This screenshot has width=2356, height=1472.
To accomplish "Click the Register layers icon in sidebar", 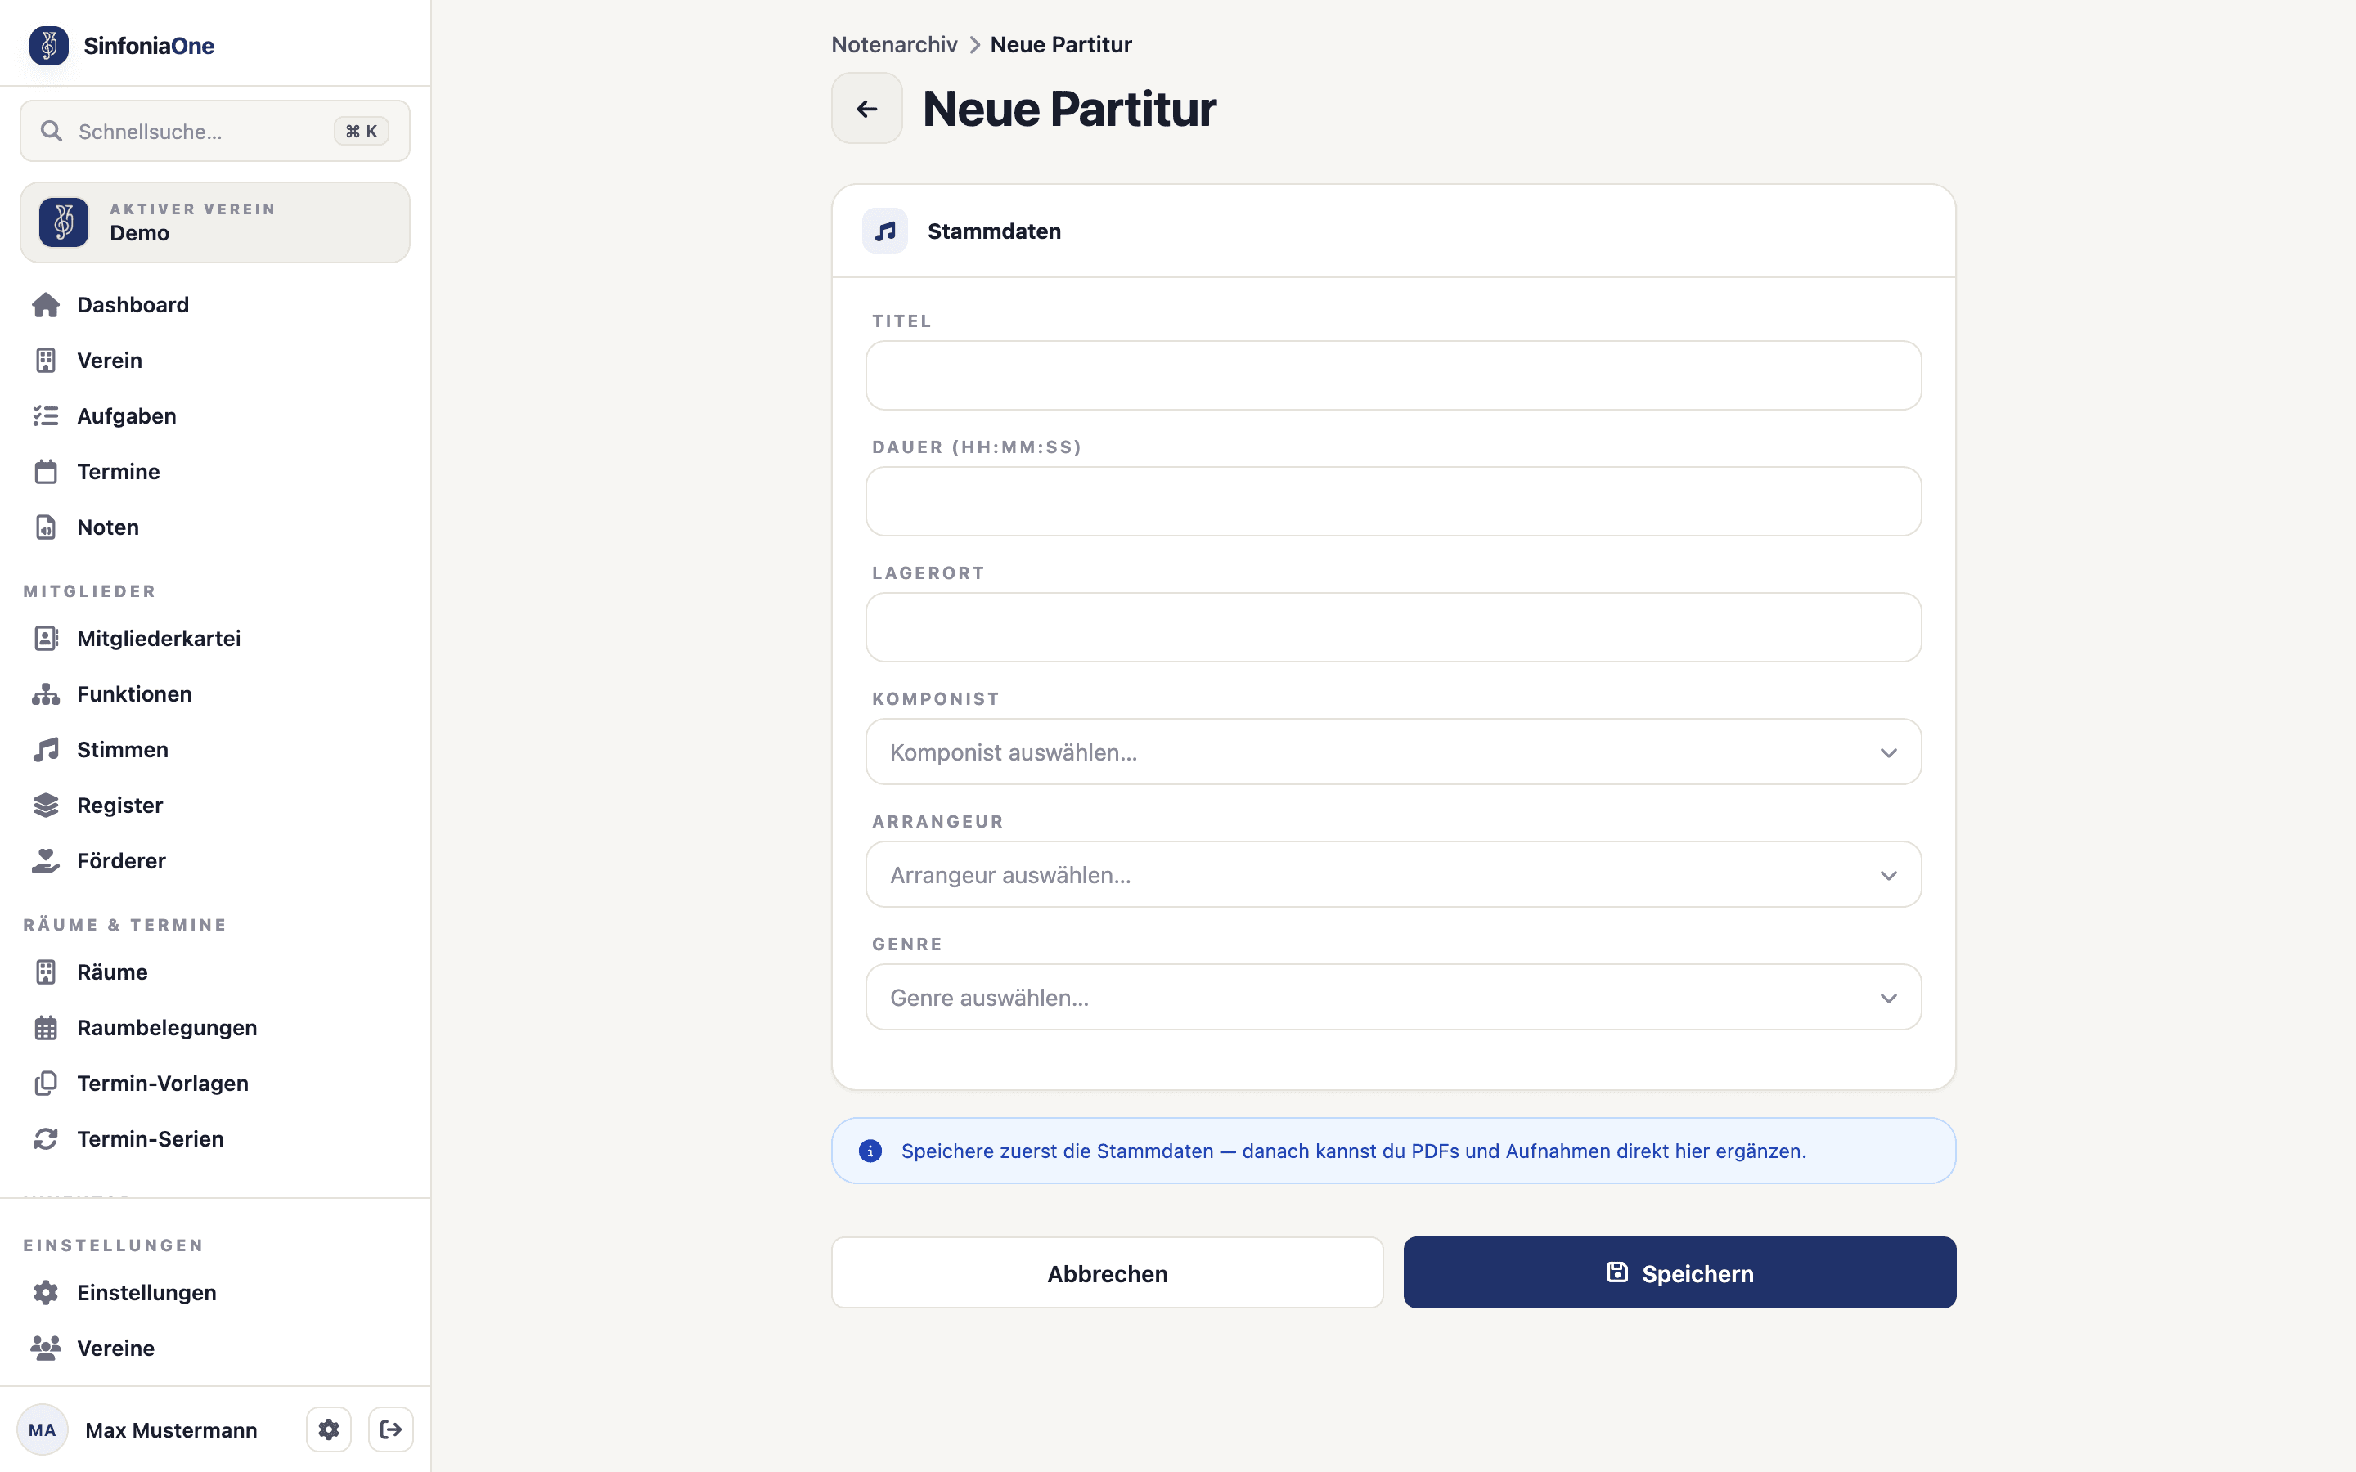I will (46, 806).
